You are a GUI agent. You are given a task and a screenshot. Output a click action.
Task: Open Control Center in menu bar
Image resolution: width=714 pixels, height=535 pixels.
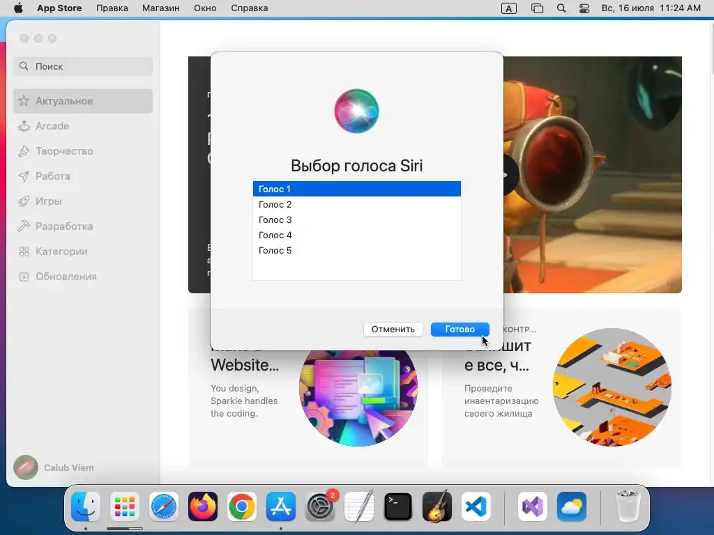coord(584,8)
